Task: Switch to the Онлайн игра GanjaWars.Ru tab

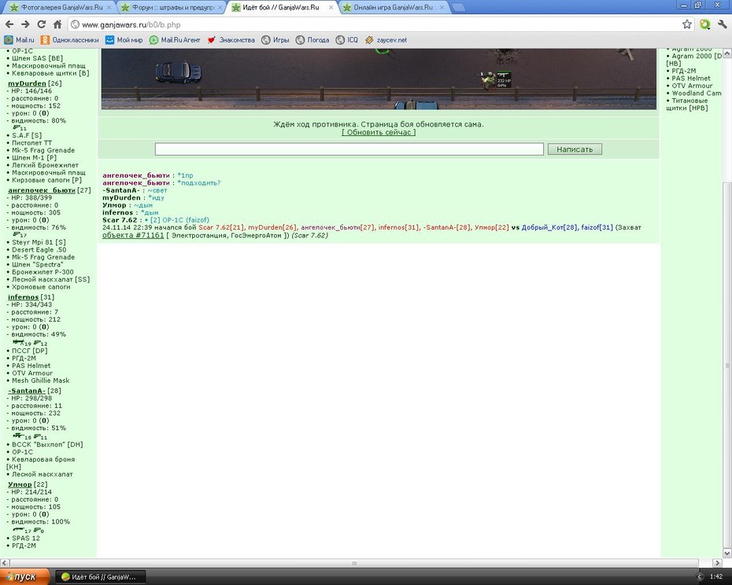Action: tap(393, 7)
